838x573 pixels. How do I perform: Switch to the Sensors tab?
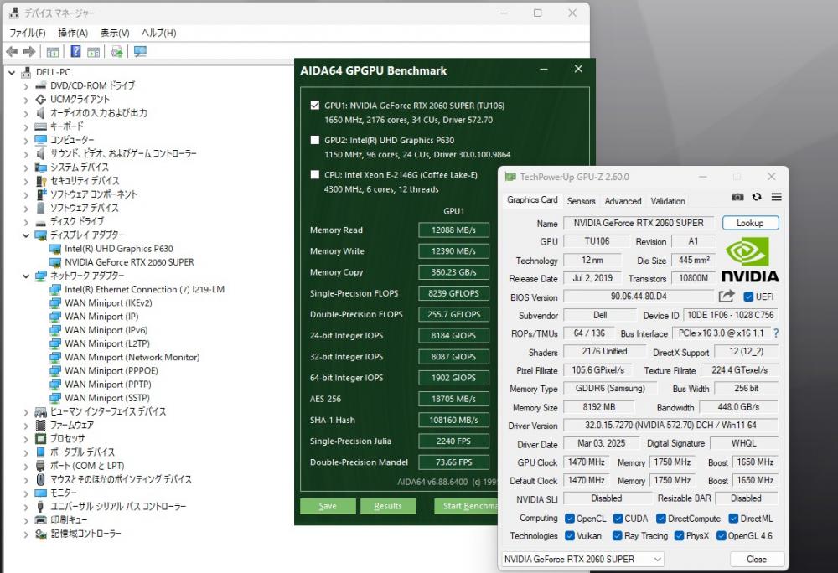click(x=581, y=201)
